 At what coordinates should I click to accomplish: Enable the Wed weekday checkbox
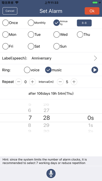pyautogui.click(x=56, y=35)
